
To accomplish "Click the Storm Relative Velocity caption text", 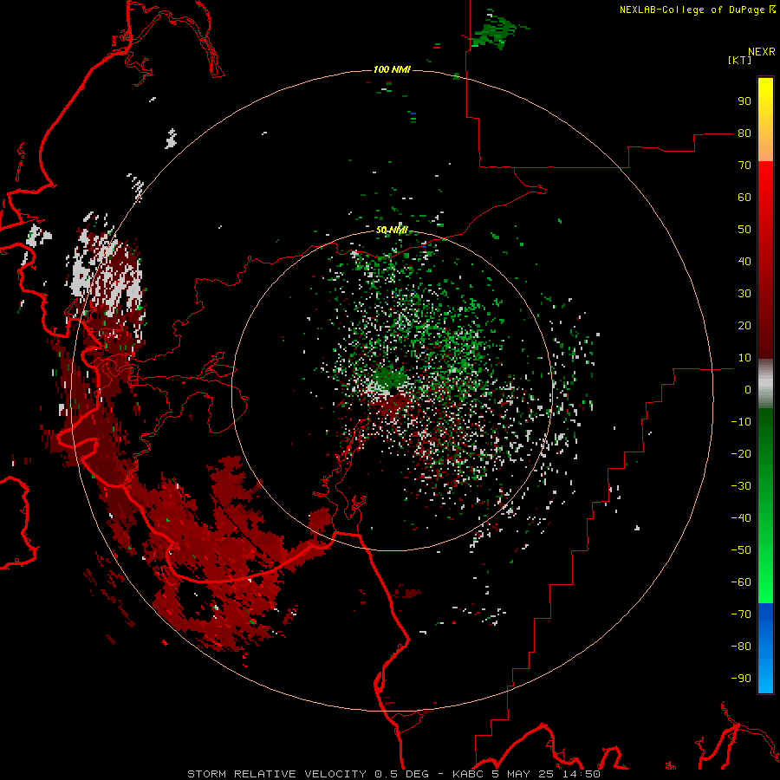I will [393, 774].
